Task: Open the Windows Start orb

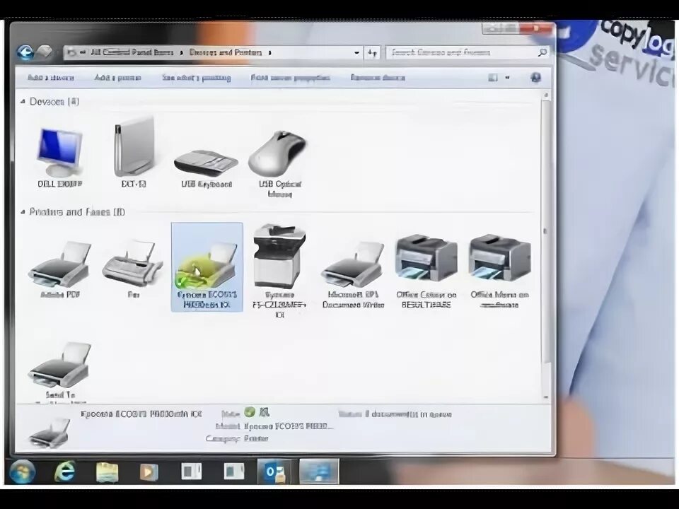Action: [x=22, y=472]
